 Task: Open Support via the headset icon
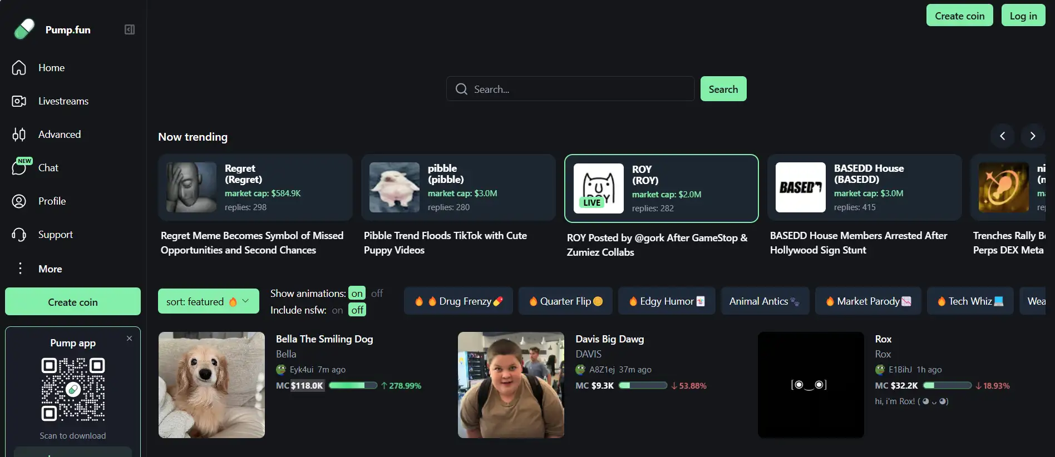tap(19, 235)
